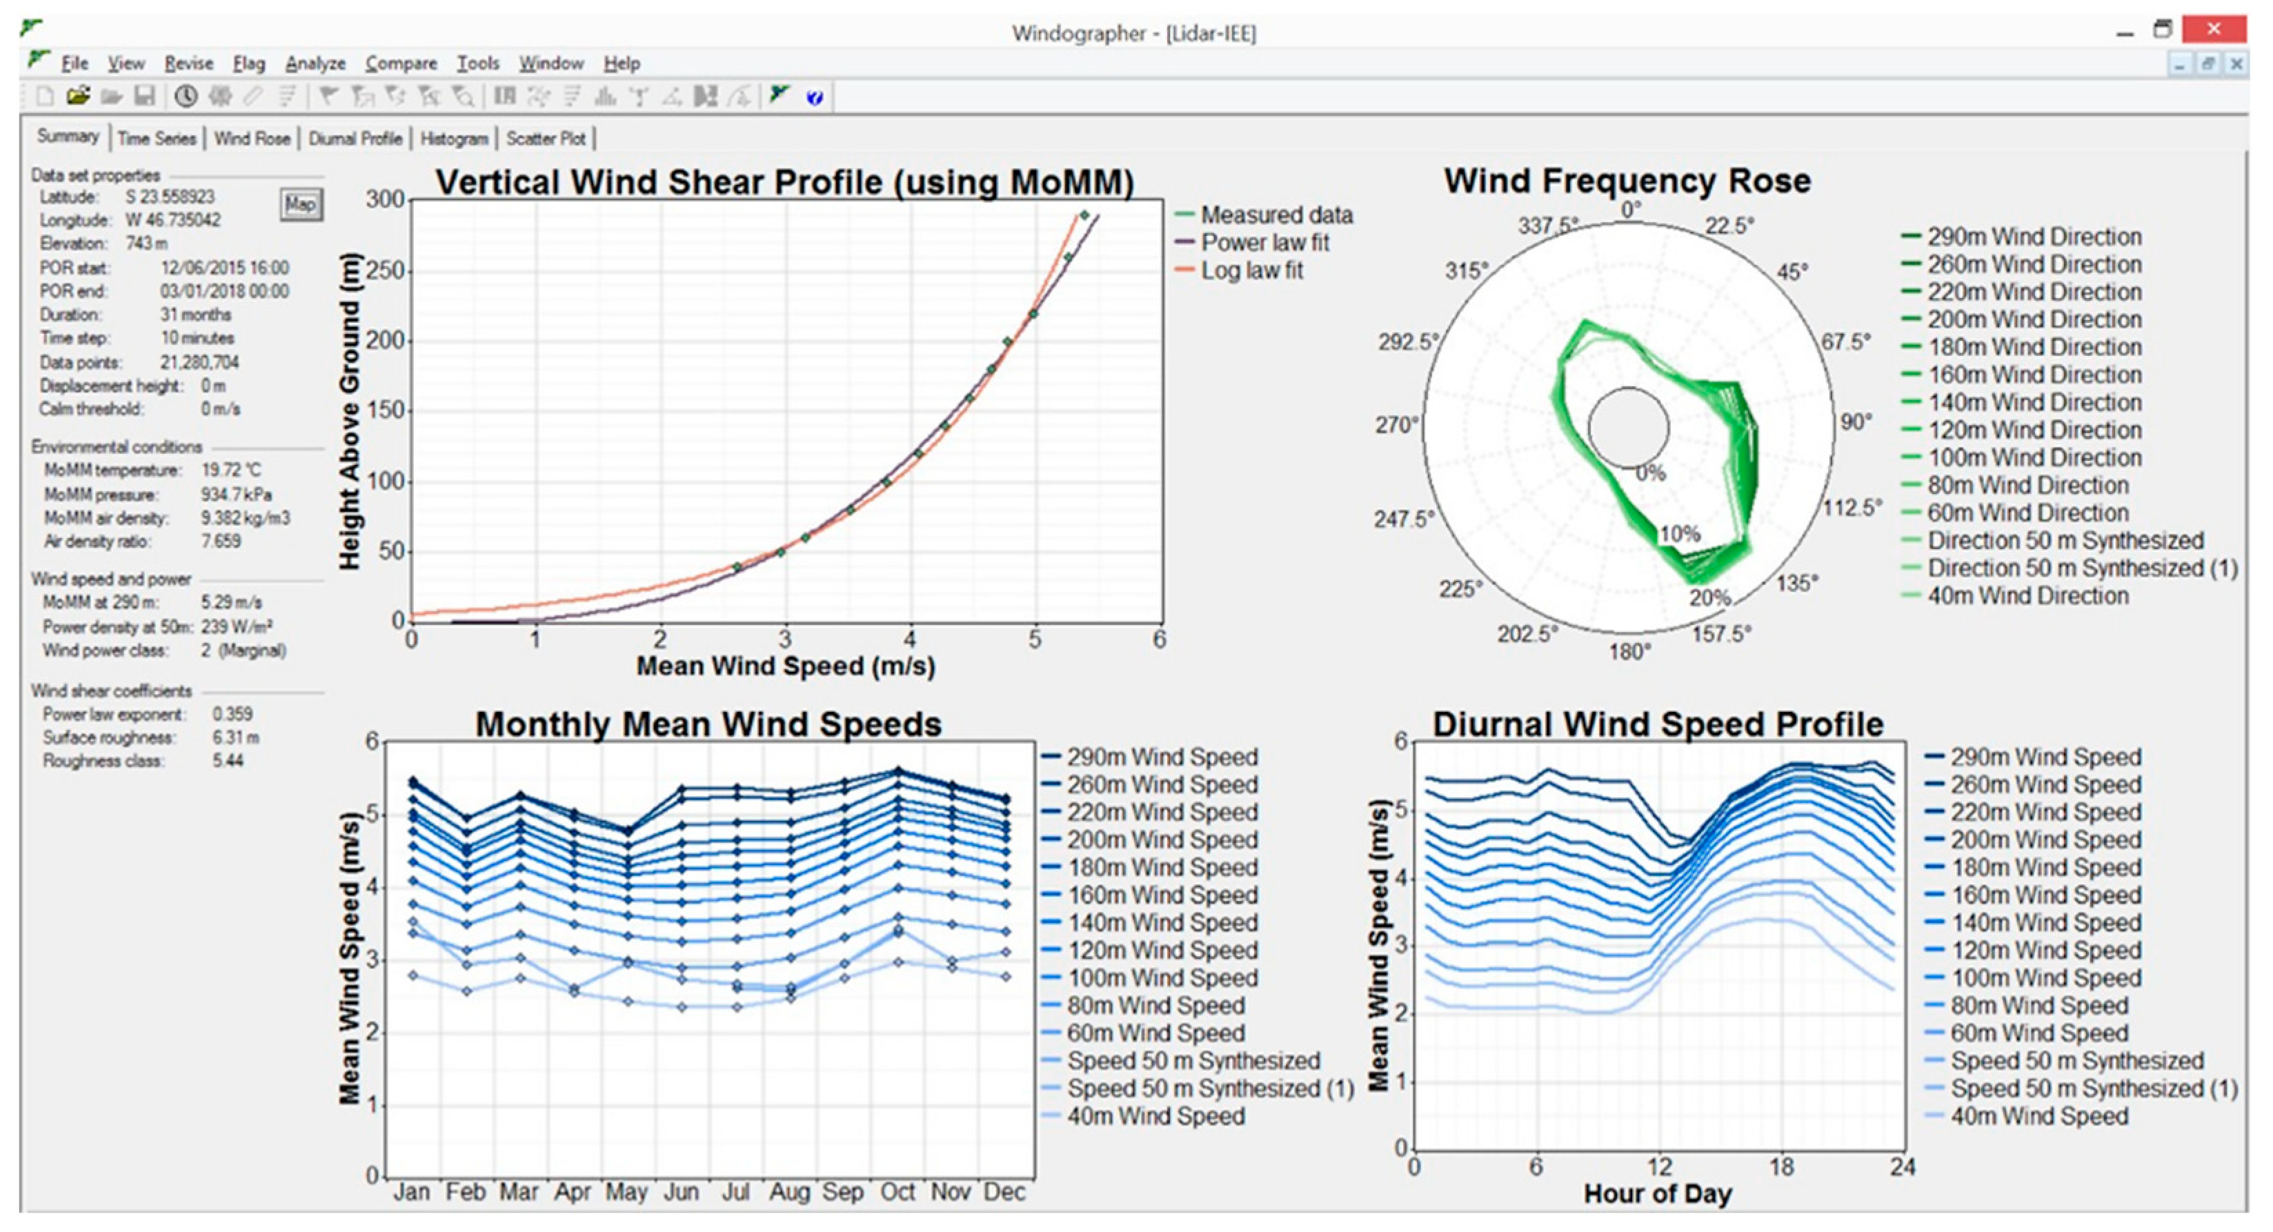
Task: Click the Save disk icon in toolbar
Action: tap(145, 96)
